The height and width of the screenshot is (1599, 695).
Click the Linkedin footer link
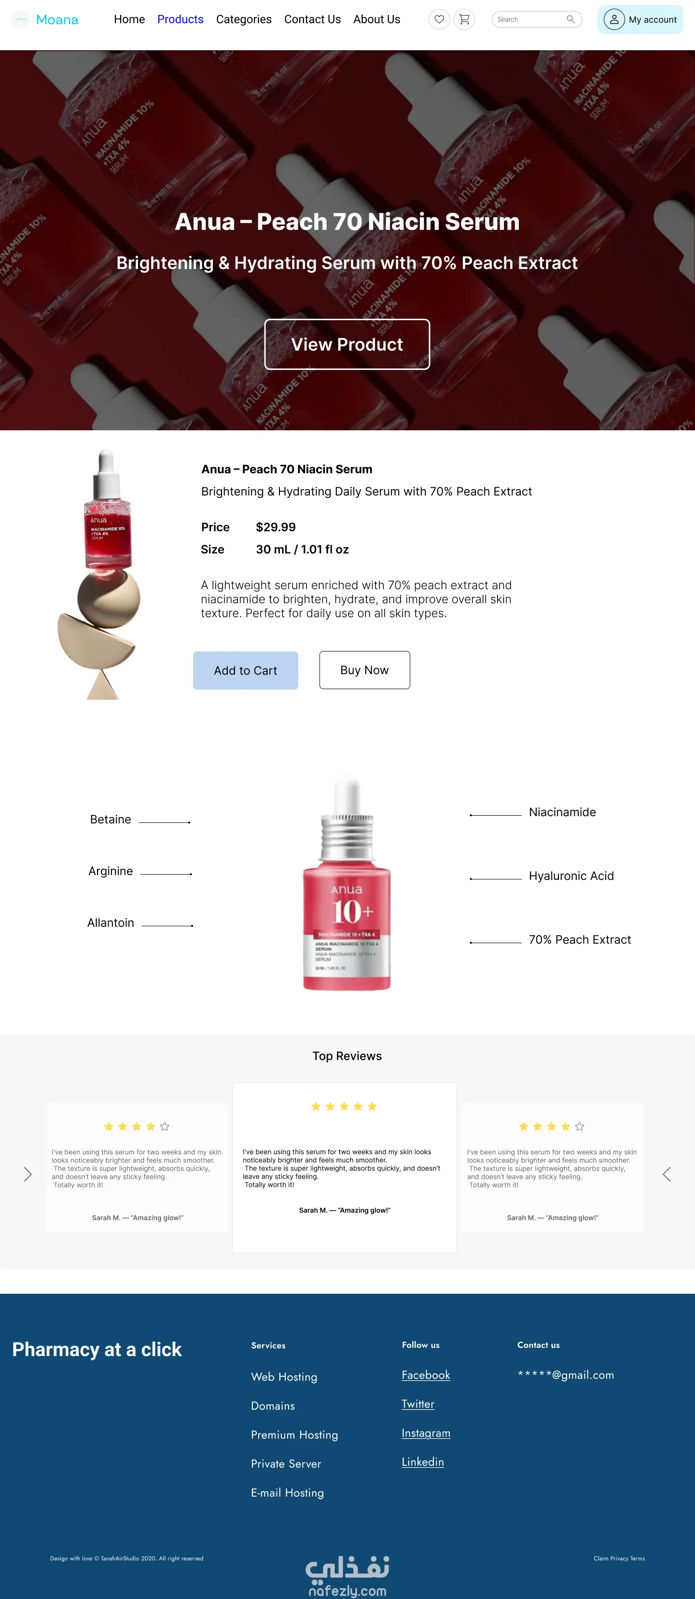(x=423, y=1461)
